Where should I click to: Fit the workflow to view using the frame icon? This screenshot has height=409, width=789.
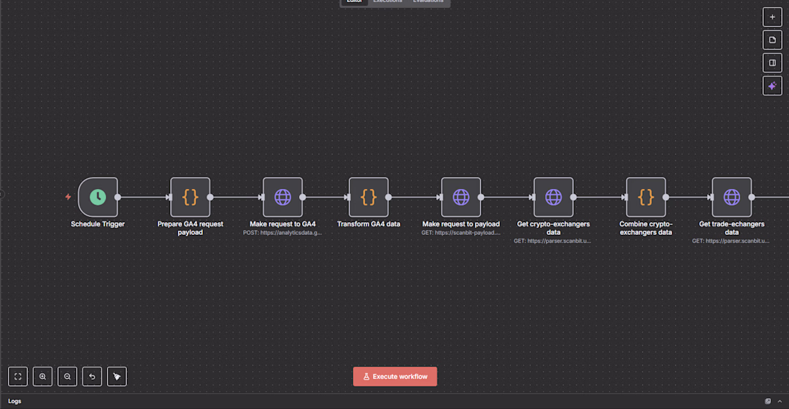[18, 376]
